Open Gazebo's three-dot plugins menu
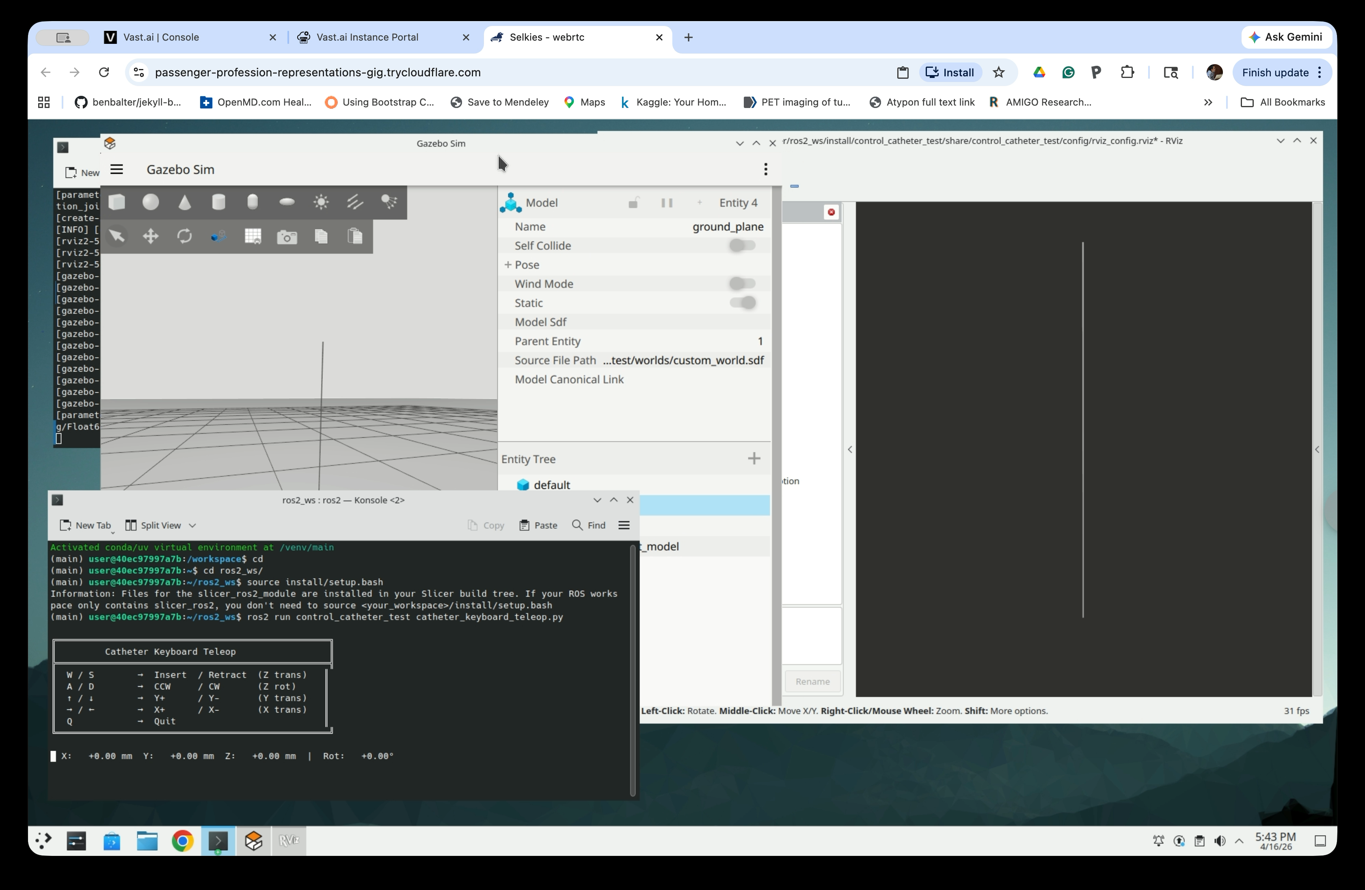 coord(765,169)
